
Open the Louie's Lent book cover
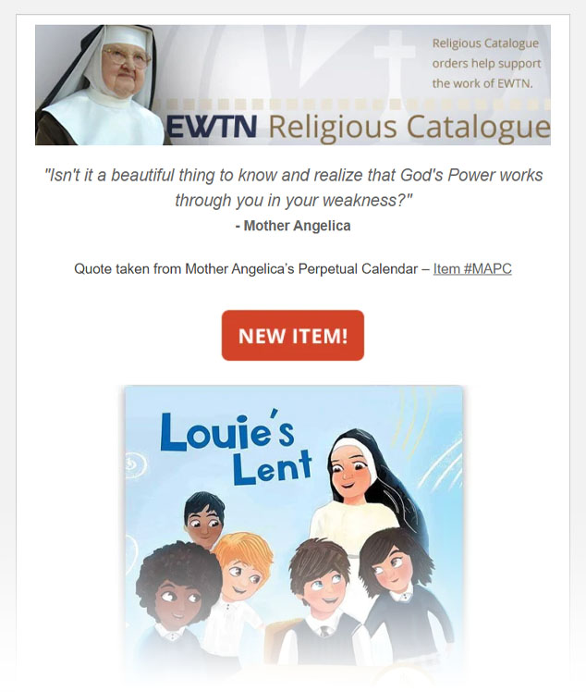[294, 529]
